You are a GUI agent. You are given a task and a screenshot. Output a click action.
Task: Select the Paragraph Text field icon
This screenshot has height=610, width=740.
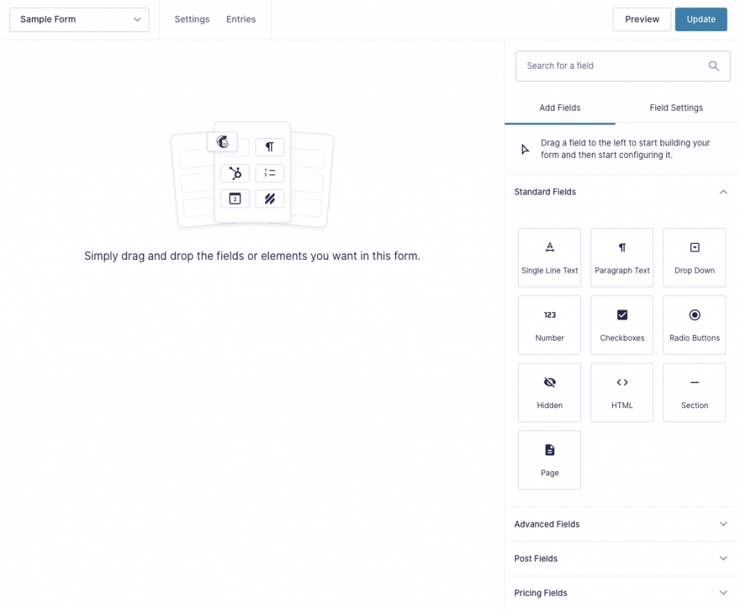point(621,257)
